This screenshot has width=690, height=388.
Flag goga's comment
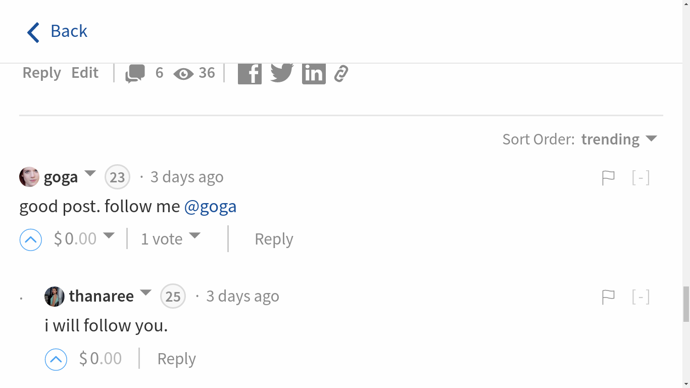(608, 177)
